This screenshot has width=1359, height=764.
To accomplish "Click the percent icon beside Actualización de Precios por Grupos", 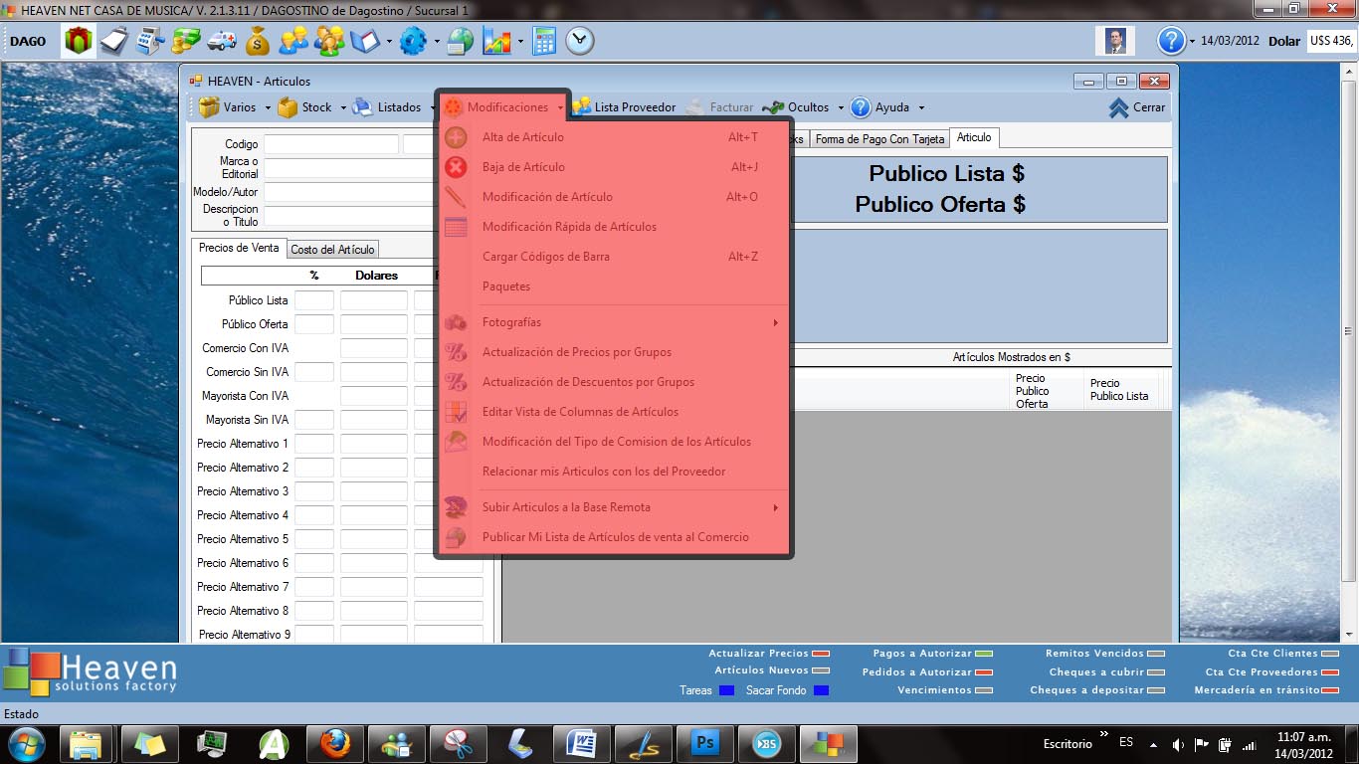I will click(456, 352).
